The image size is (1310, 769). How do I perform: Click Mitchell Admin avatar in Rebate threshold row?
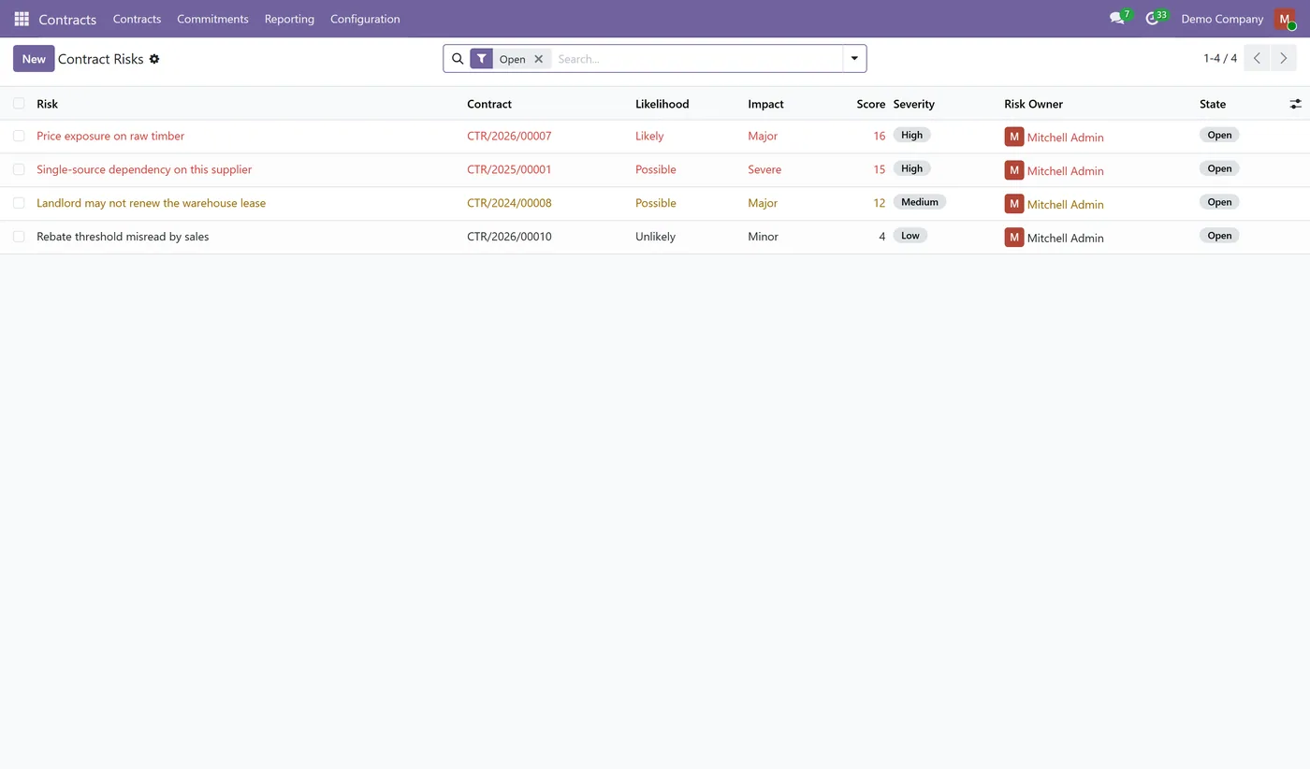pyautogui.click(x=1014, y=238)
